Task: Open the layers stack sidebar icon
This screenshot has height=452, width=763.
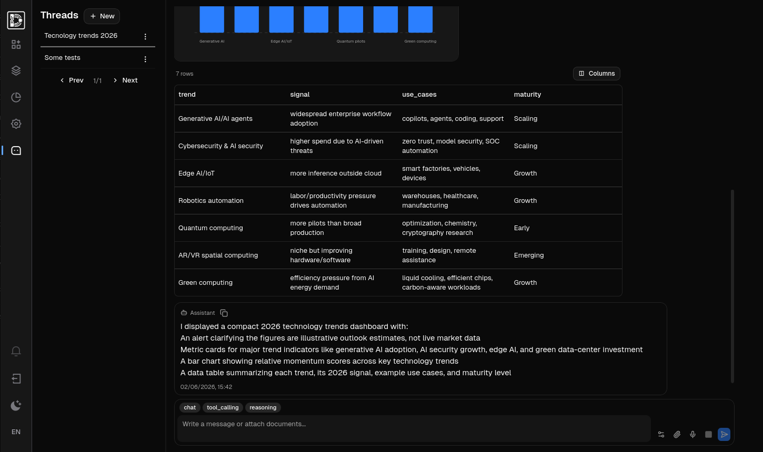Action: [x=16, y=70]
